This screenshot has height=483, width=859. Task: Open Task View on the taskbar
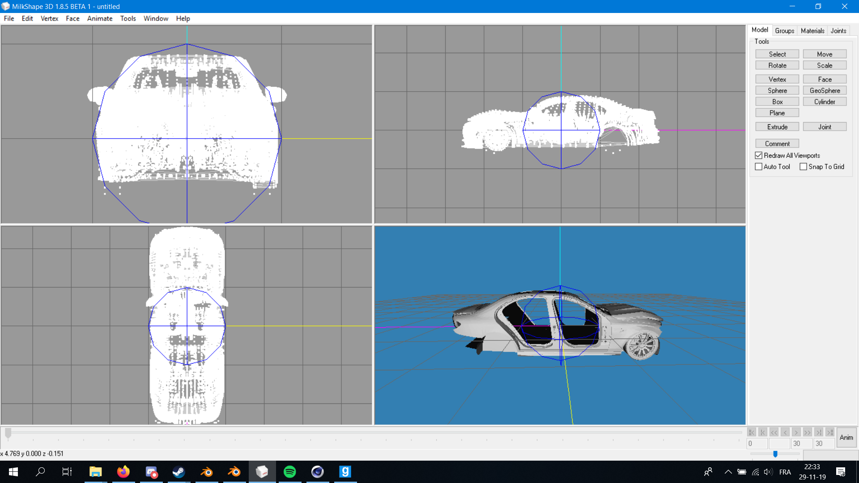click(67, 472)
